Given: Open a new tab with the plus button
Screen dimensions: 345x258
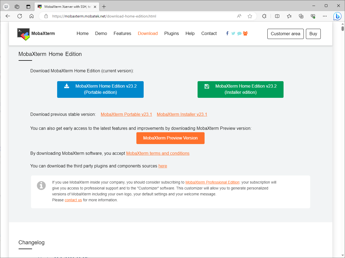Looking at the screenshot, I should [104, 6].
